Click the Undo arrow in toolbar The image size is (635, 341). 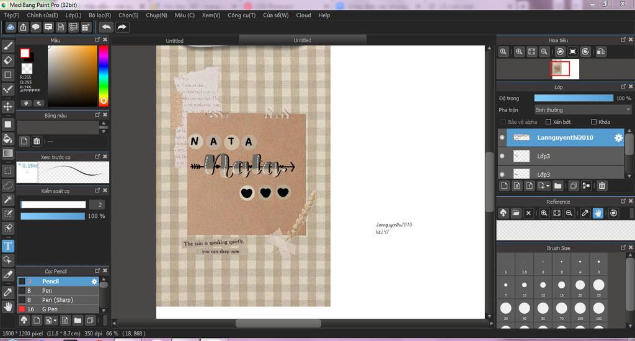click(x=106, y=27)
